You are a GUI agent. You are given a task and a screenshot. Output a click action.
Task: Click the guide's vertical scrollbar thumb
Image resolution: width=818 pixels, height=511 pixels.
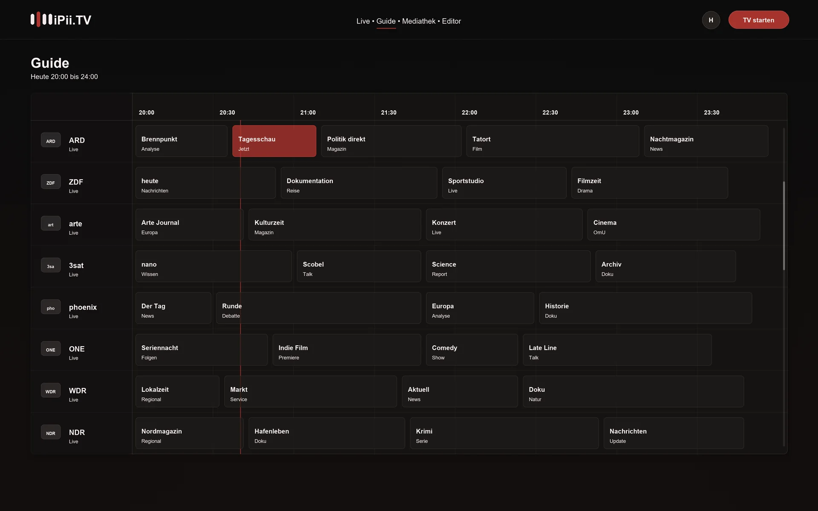point(783,226)
